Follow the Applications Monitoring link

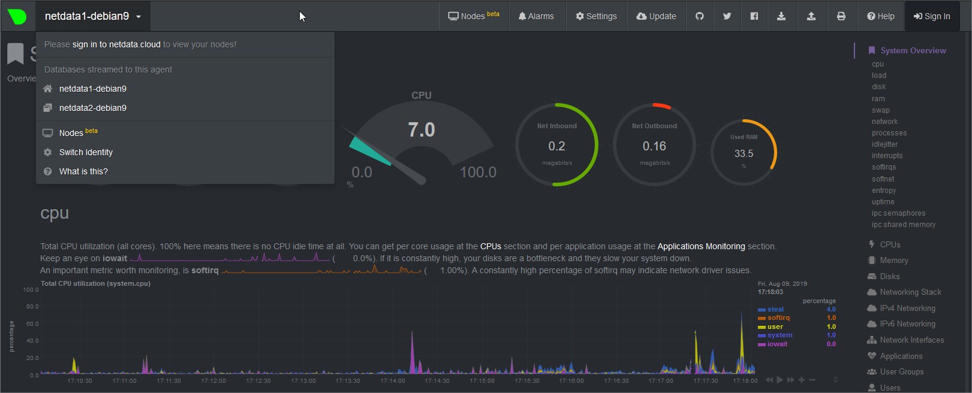tap(701, 246)
